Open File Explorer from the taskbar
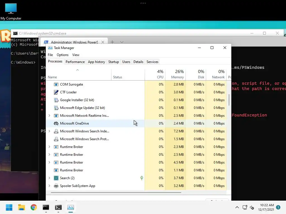This screenshot has width=286, height=214. pyautogui.click(x=21, y=207)
